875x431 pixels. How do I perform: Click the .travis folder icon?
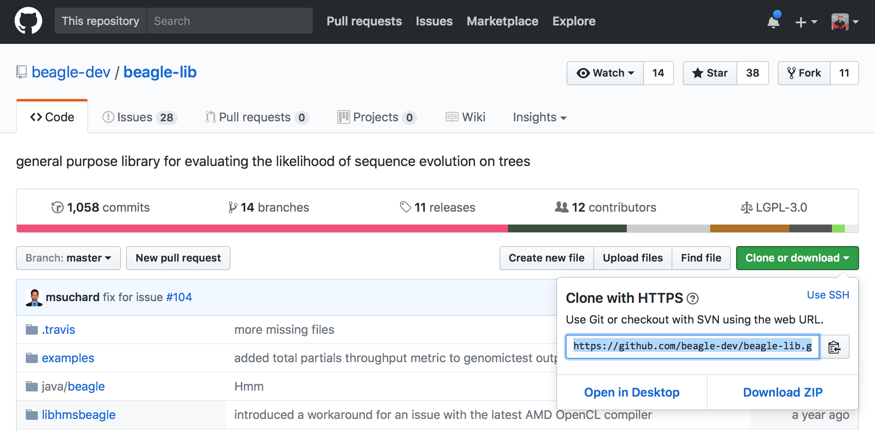coord(32,329)
